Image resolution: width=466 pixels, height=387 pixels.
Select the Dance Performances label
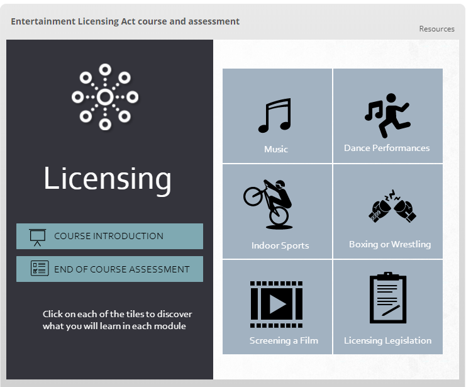coord(387,148)
